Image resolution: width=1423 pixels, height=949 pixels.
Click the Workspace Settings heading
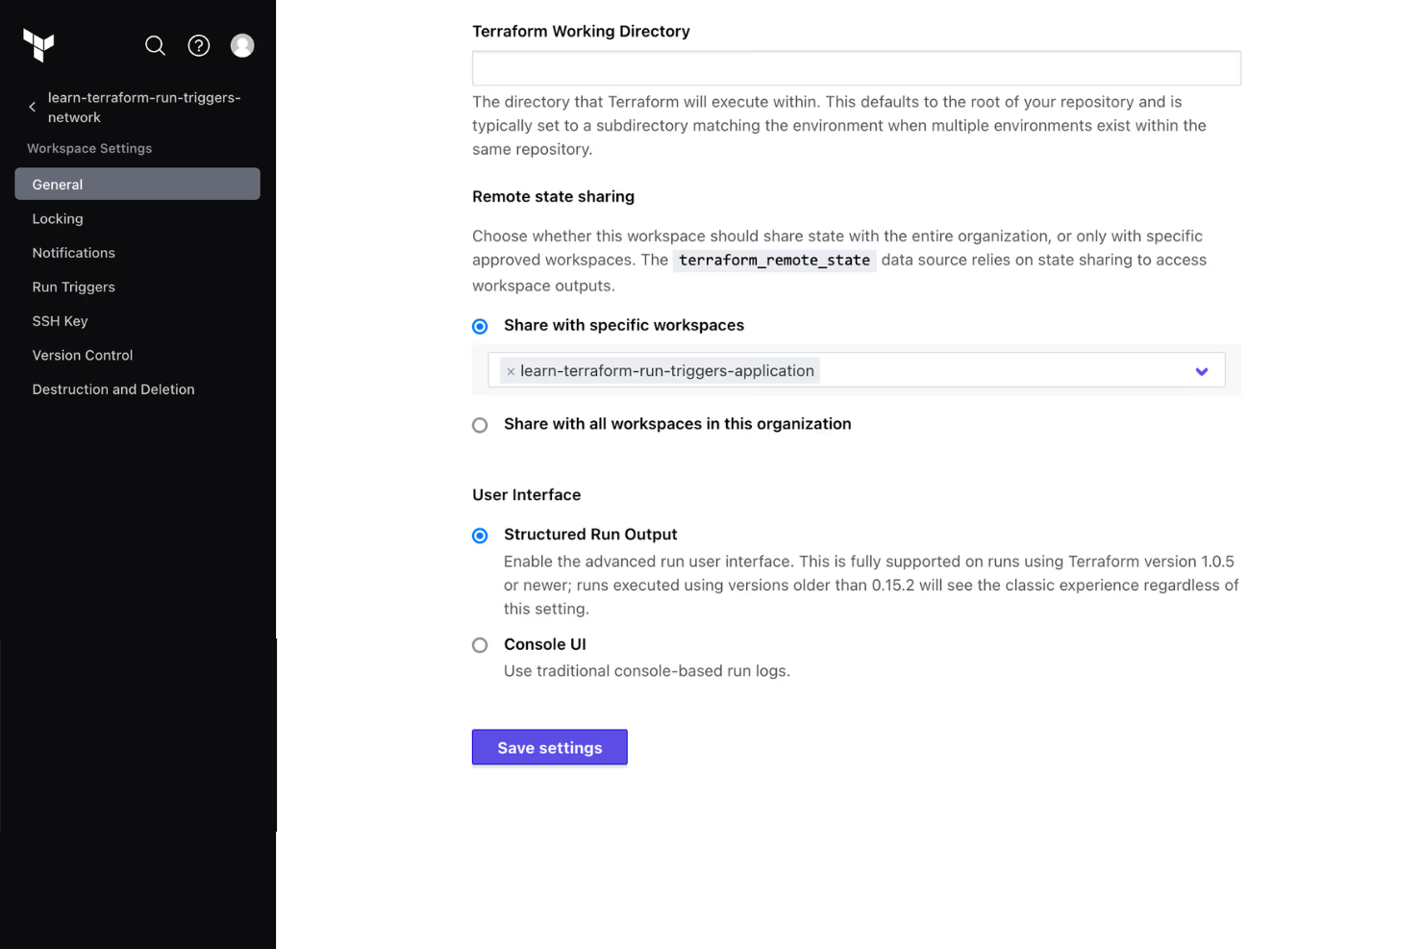pos(89,148)
